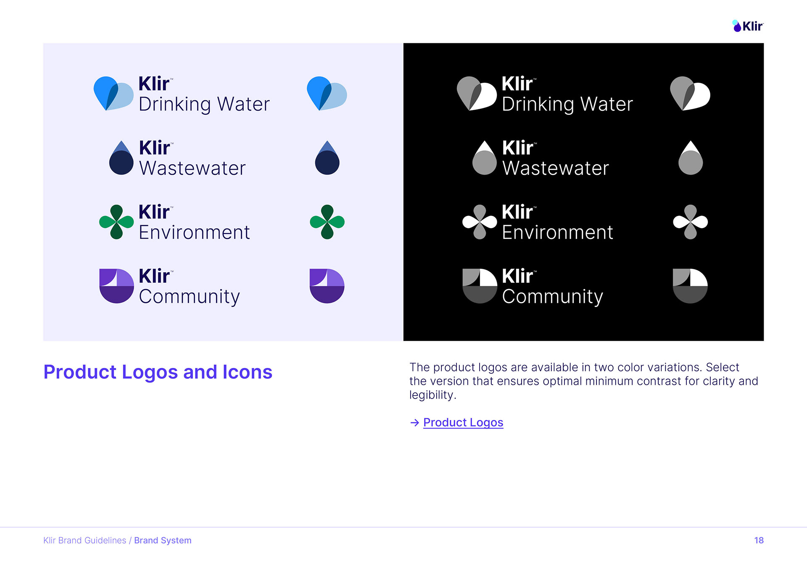Click the colored Klir Environment logo

(x=174, y=222)
